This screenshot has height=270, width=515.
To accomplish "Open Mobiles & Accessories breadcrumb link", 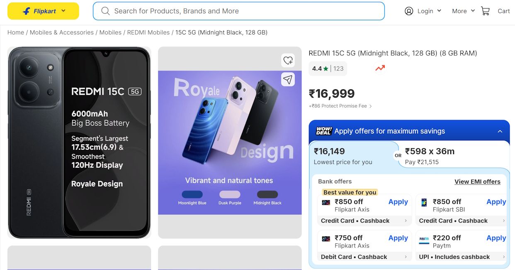I will click(x=61, y=32).
